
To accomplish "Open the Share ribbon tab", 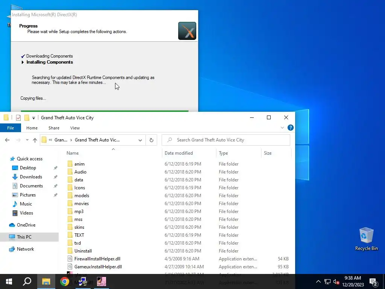I will [54, 128].
